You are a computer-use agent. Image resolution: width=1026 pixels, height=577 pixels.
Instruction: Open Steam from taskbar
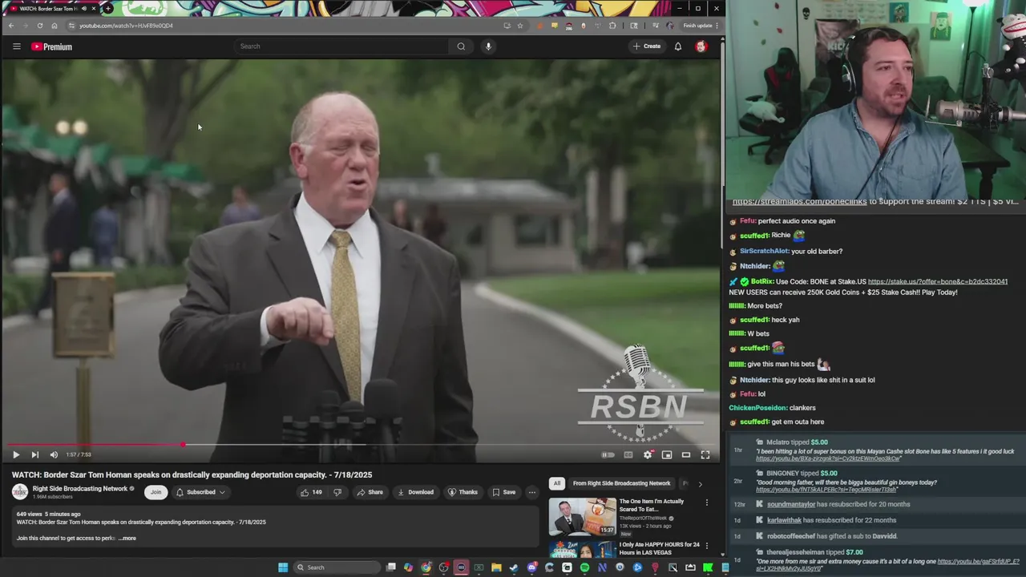pyautogui.click(x=514, y=567)
